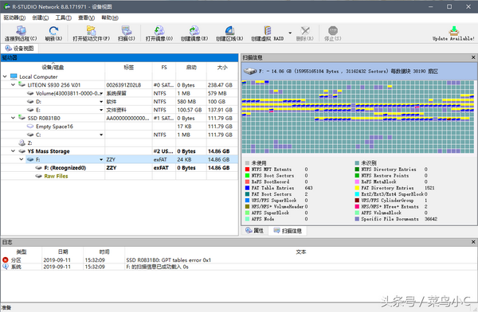This screenshot has width=478, height=312.
Task: Click the Raw Files icon
Action: coord(38,176)
